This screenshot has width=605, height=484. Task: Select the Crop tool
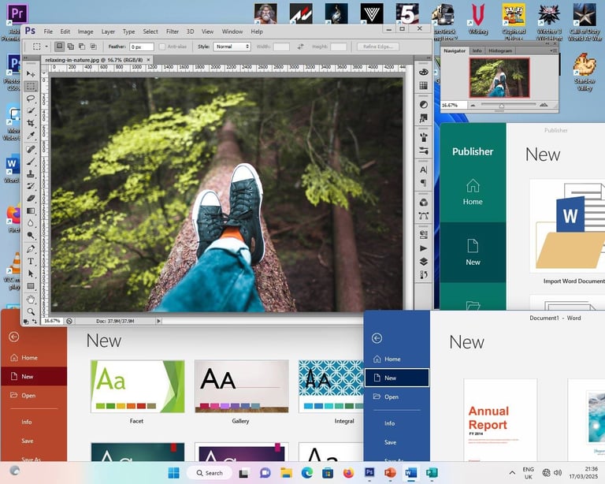pyautogui.click(x=31, y=124)
